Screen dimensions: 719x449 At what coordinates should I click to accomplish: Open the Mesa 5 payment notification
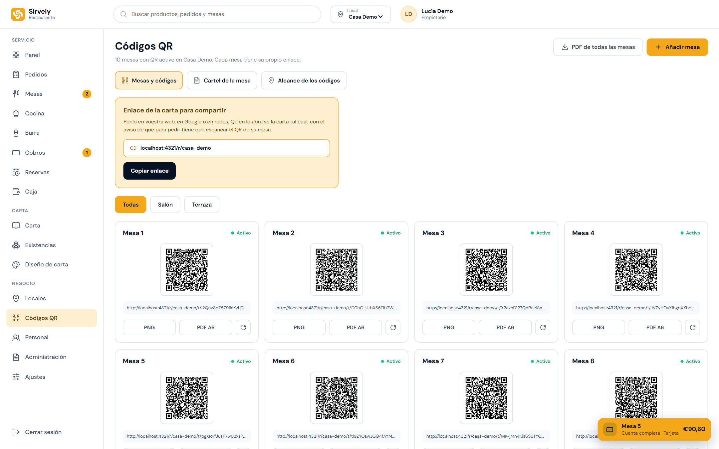(x=654, y=429)
